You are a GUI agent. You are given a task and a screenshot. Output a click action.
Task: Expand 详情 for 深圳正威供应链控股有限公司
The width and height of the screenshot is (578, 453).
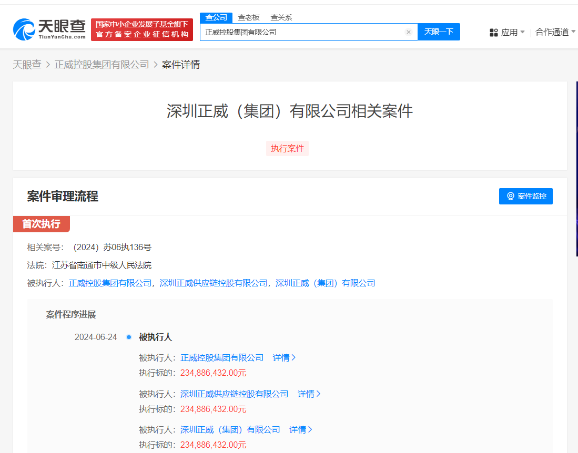[x=309, y=394]
